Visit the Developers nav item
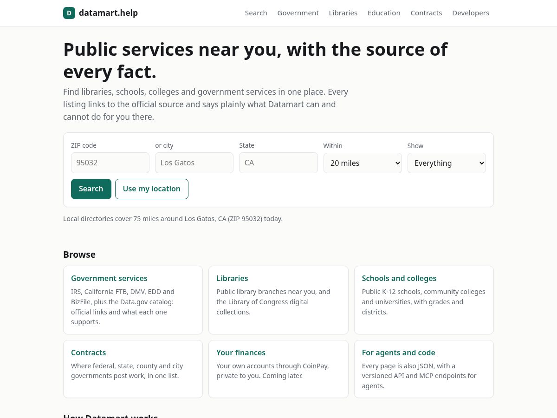 point(471,13)
